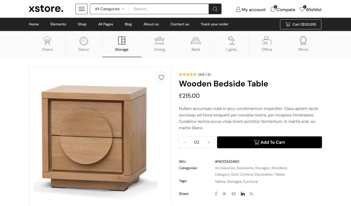Add product to wishlist via heart icon
The width and height of the screenshot is (351, 206).
pos(161,77)
